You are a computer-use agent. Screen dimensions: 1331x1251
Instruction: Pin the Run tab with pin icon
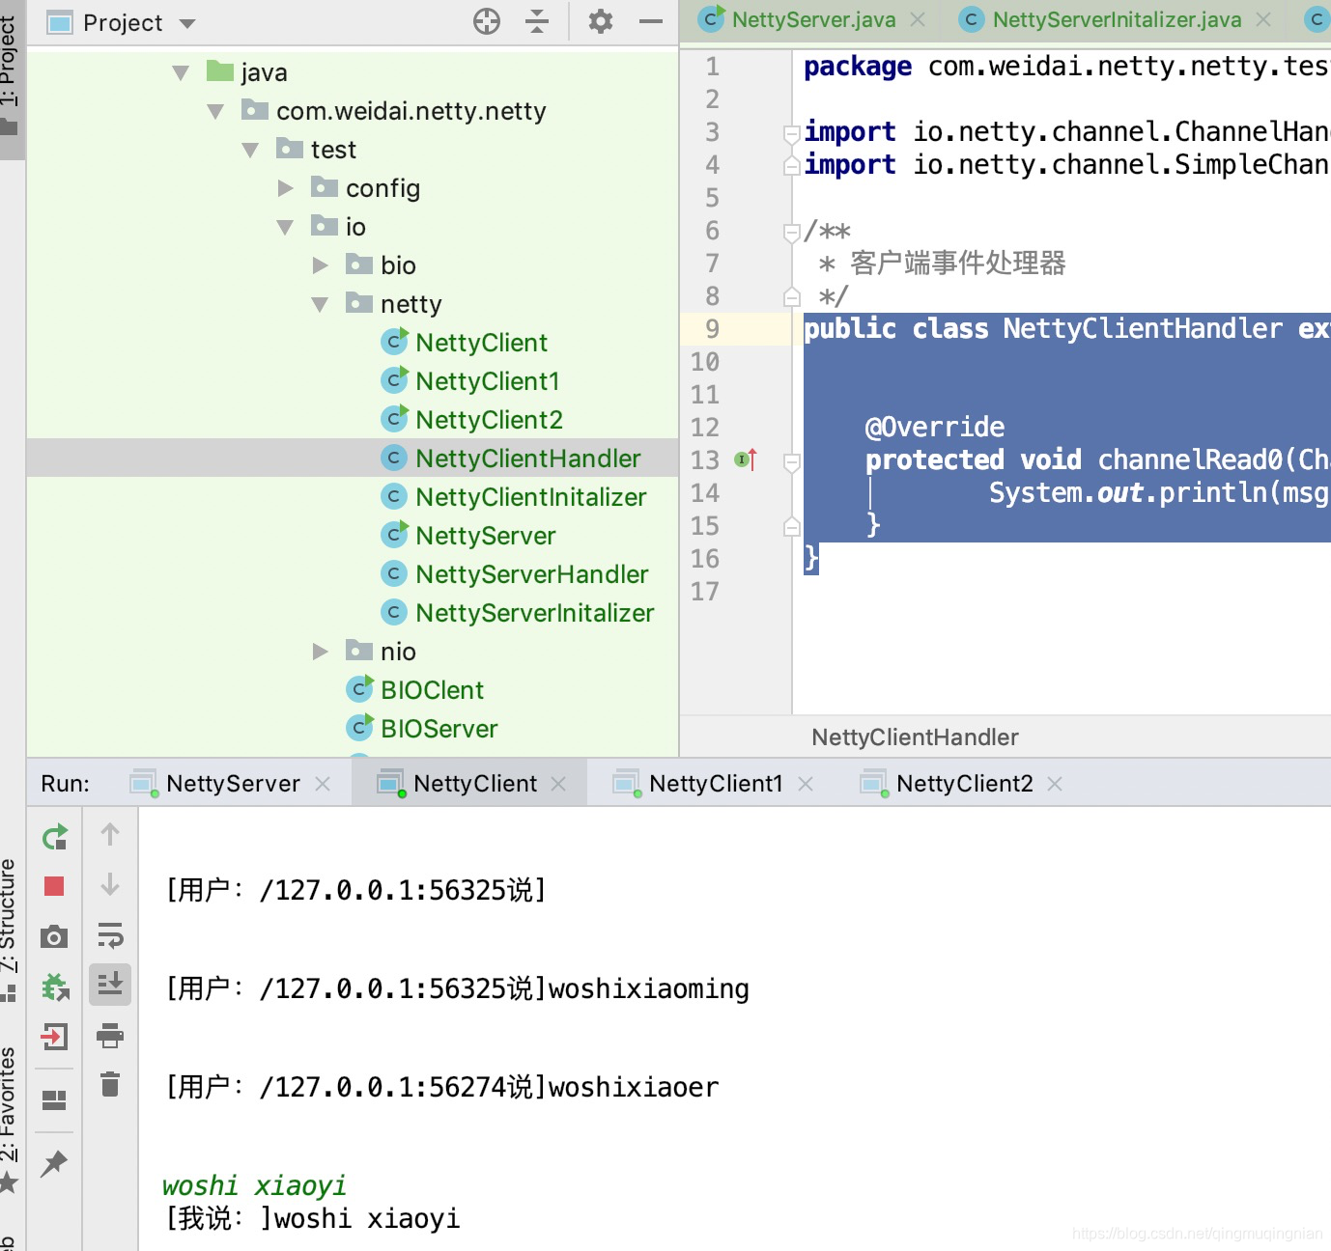[x=54, y=1163]
